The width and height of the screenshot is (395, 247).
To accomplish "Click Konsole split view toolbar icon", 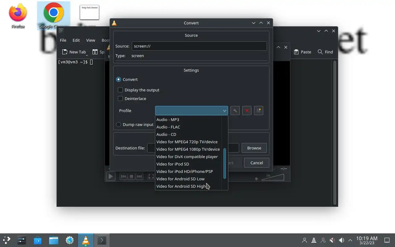I will (95, 52).
